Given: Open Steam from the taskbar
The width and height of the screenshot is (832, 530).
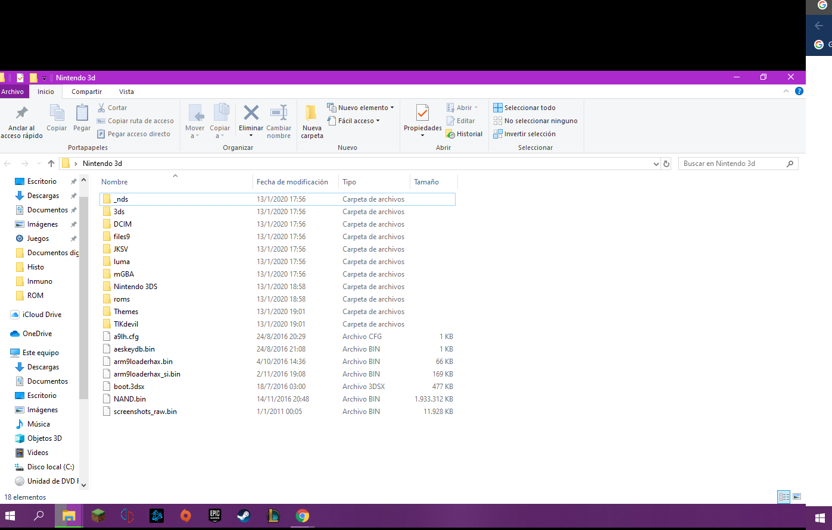Looking at the screenshot, I should (x=244, y=516).
